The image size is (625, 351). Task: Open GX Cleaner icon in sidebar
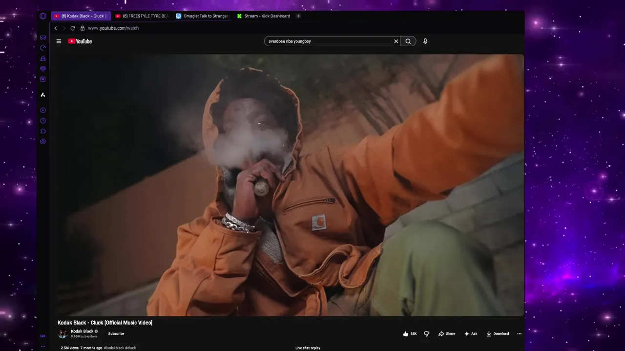click(x=43, y=58)
